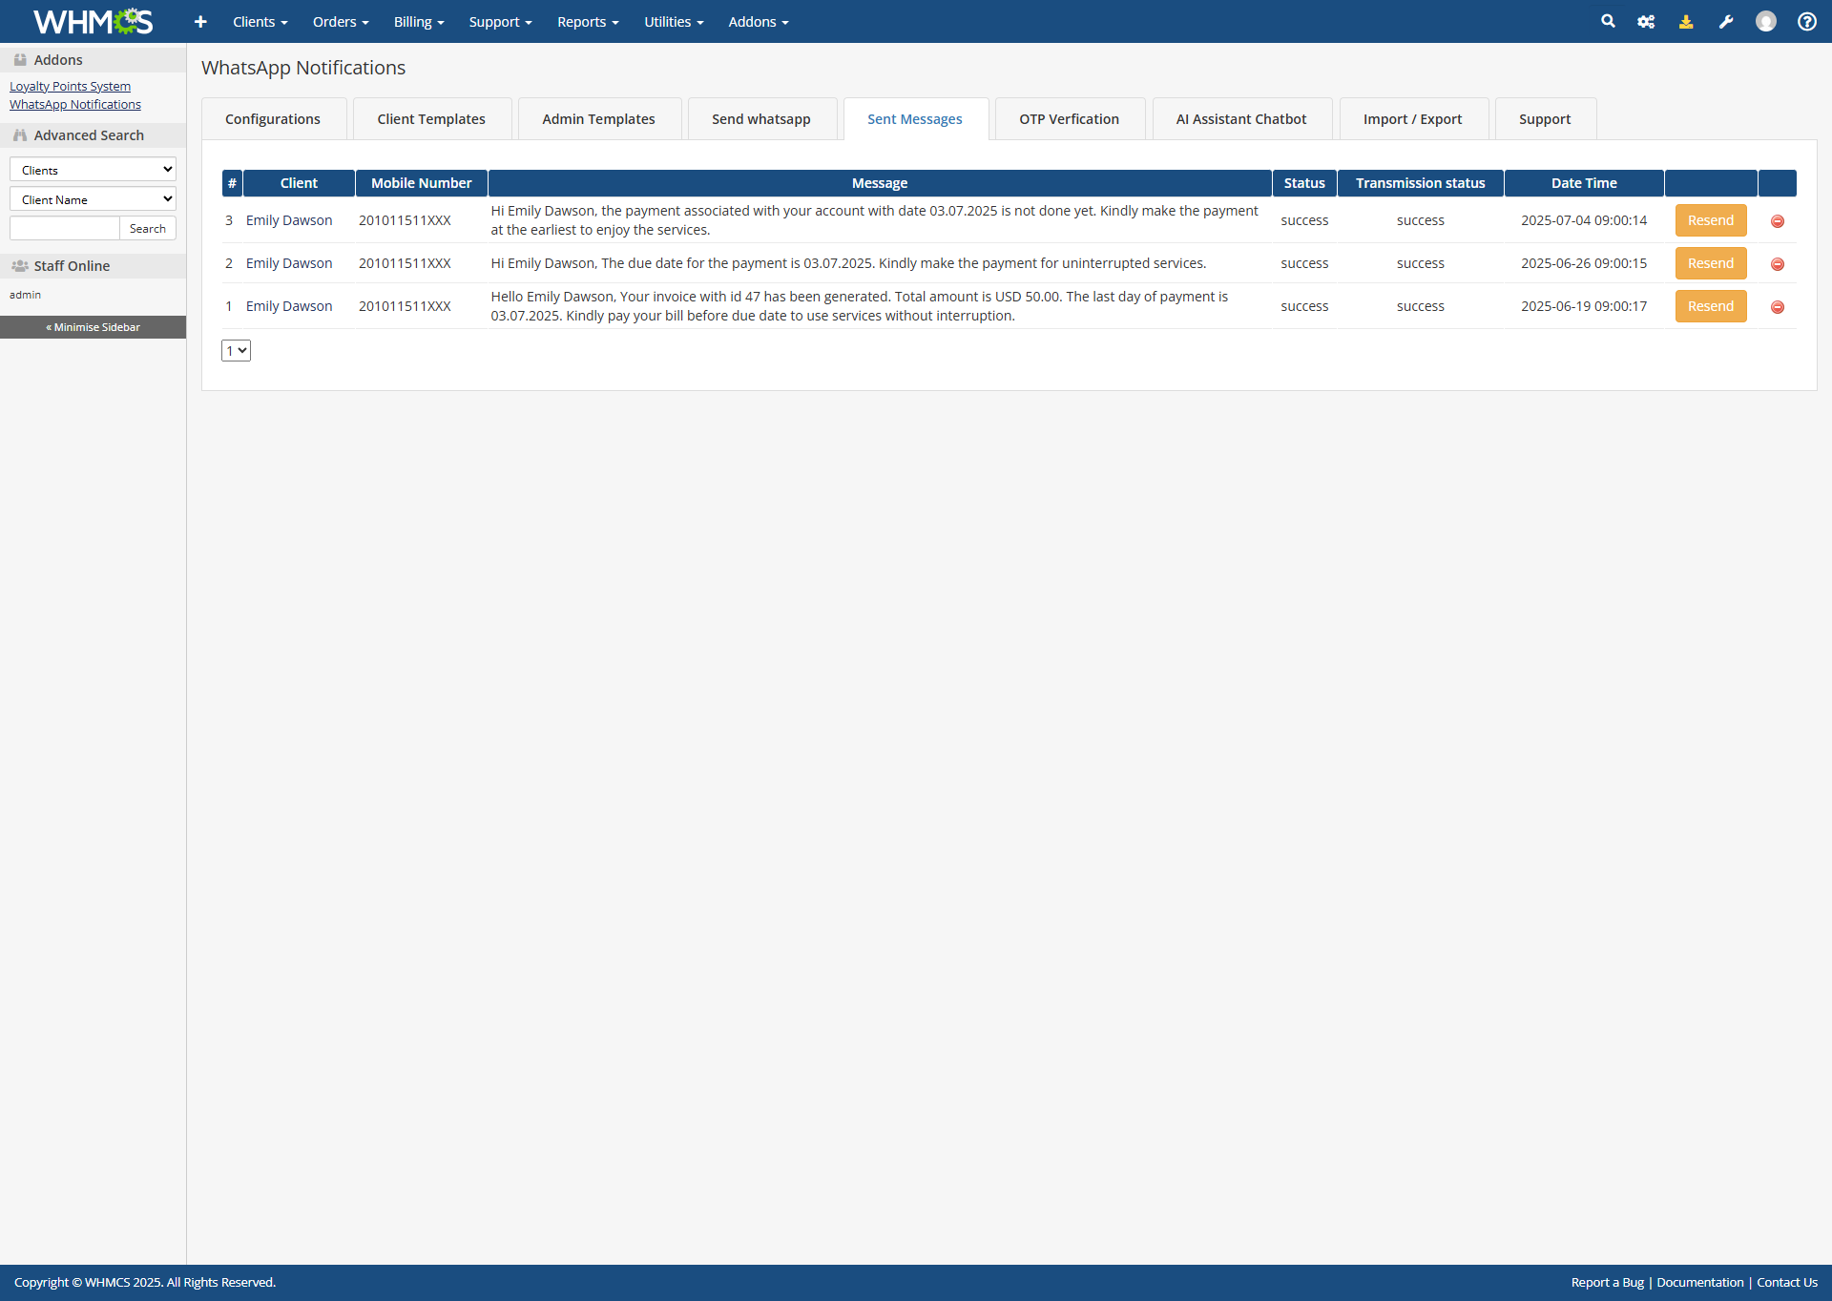This screenshot has height=1301, width=1832.
Task: Open the Loyalty Points System link
Action: tap(70, 86)
